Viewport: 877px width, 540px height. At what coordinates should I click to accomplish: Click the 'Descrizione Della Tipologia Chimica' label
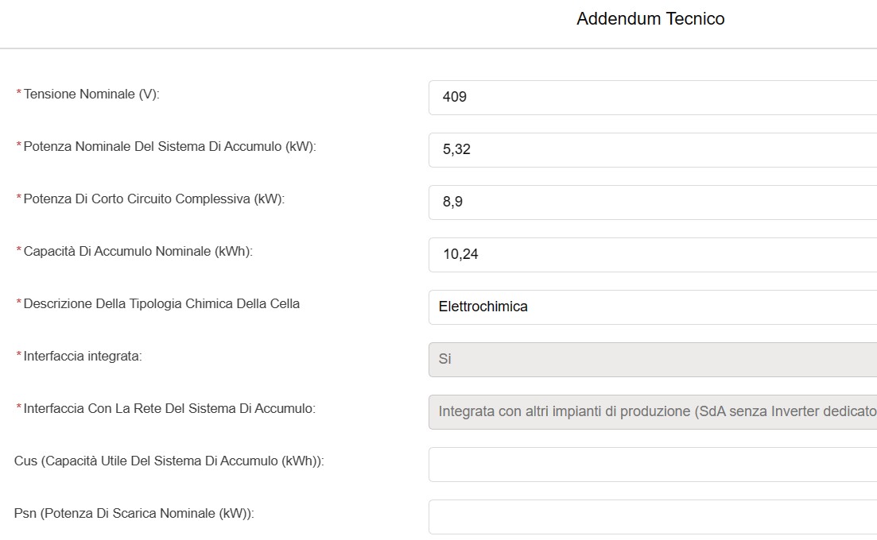(x=161, y=303)
